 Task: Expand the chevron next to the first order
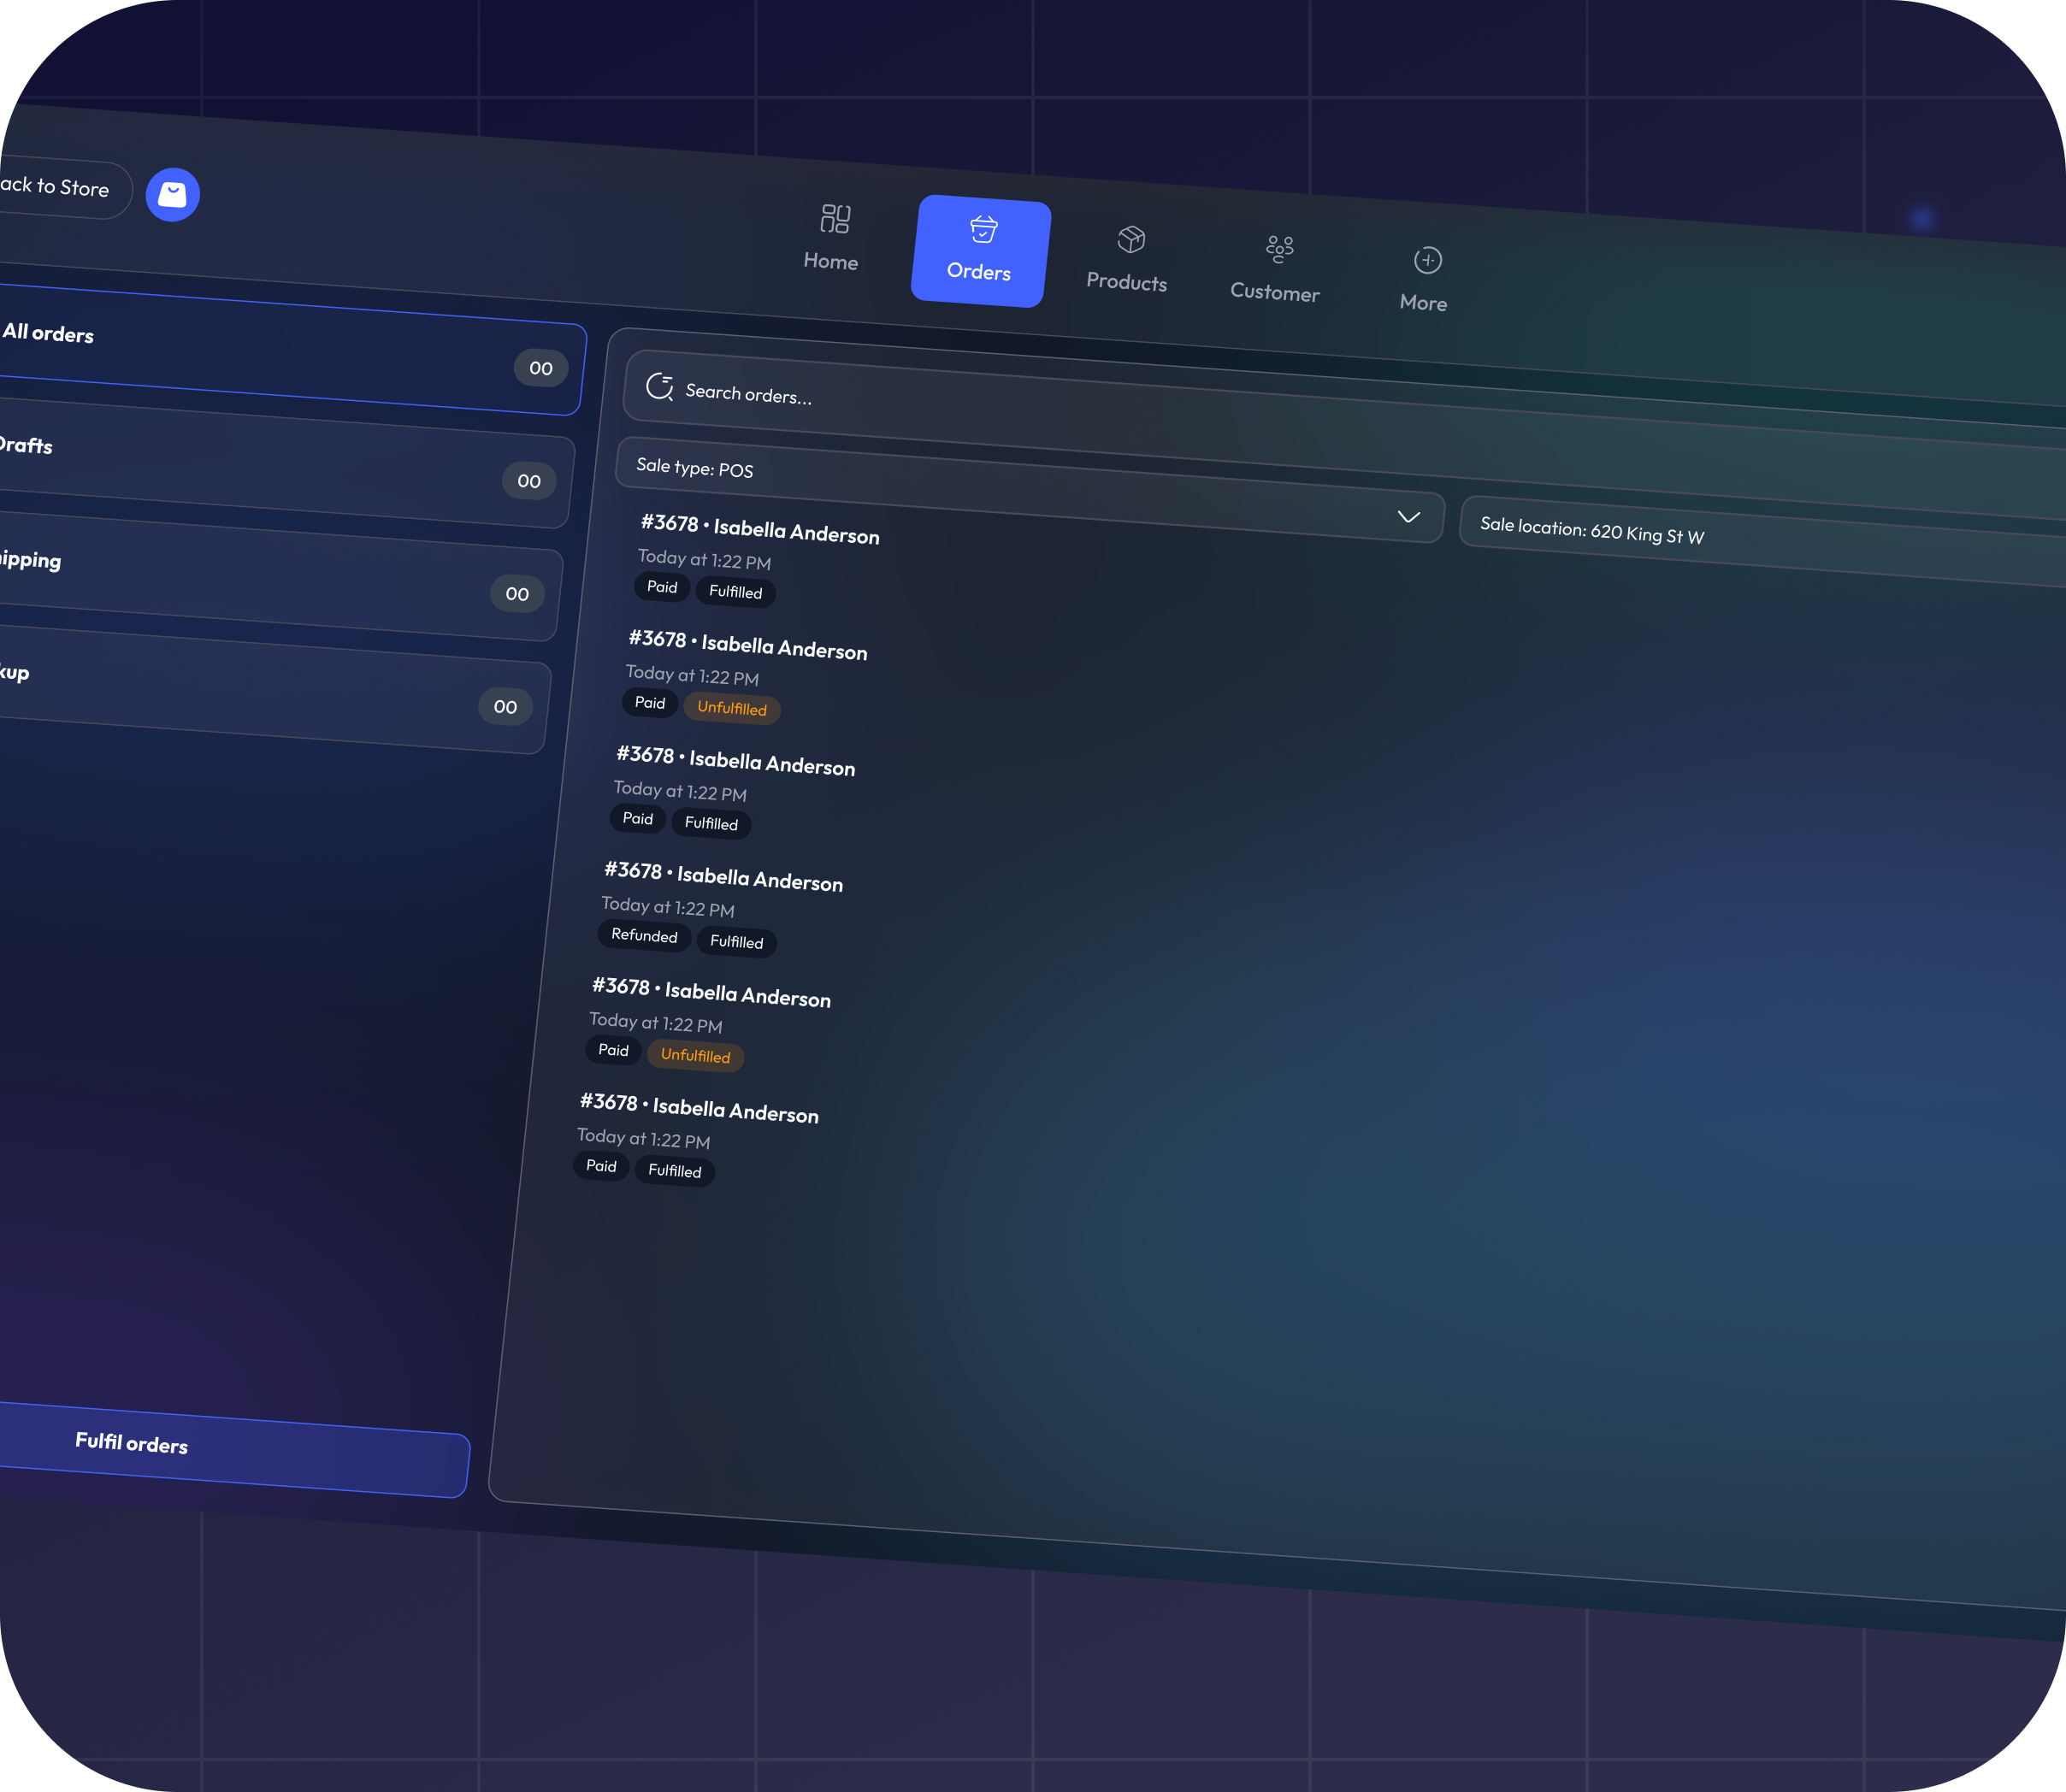(1409, 517)
